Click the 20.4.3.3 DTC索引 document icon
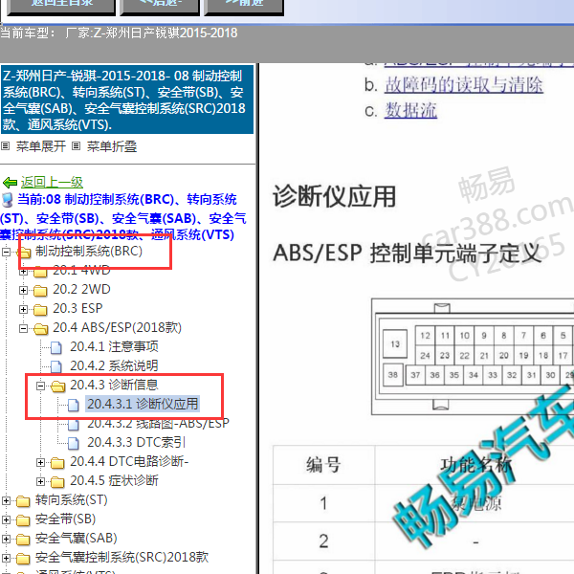This screenshot has width=574, height=574. click(x=74, y=443)
